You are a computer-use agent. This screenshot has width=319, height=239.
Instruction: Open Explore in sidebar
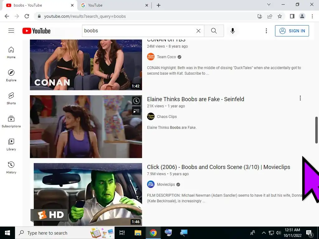pyautogui.click(x=11, y=76)
